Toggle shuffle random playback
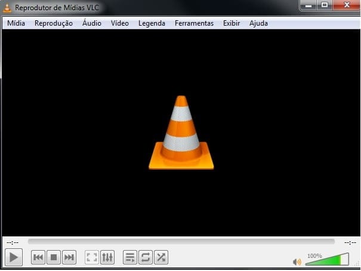Screen dimensions: 361x271 (161, 257)
